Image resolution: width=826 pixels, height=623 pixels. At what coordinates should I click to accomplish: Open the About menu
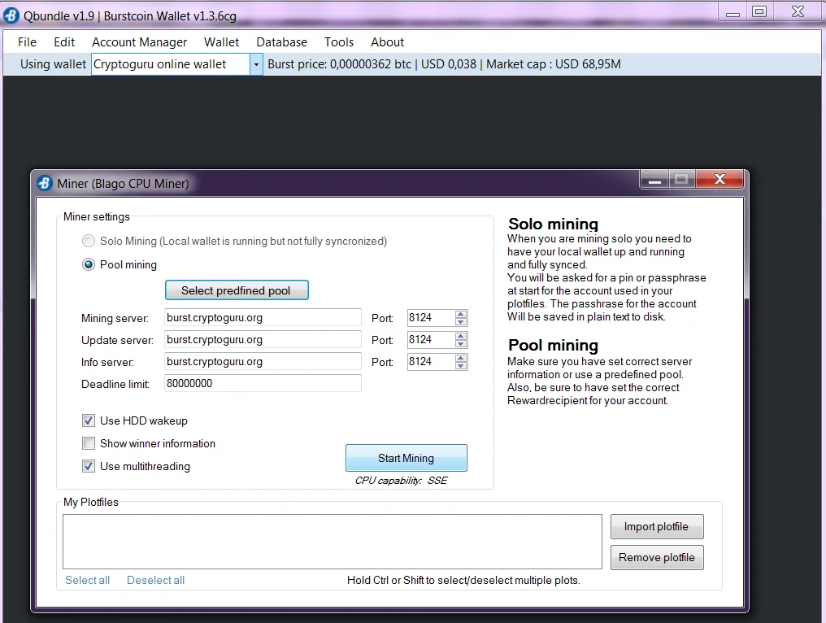pos(387,42)
